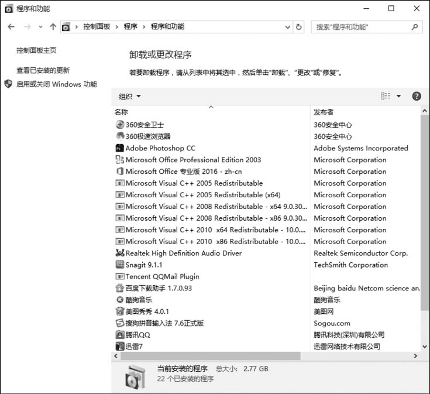
Task: Click the horizontal scrollbar right arrow
Action: pos(415,356)
